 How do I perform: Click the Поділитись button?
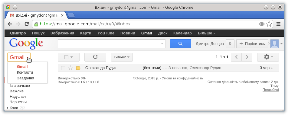click(252, 43)
